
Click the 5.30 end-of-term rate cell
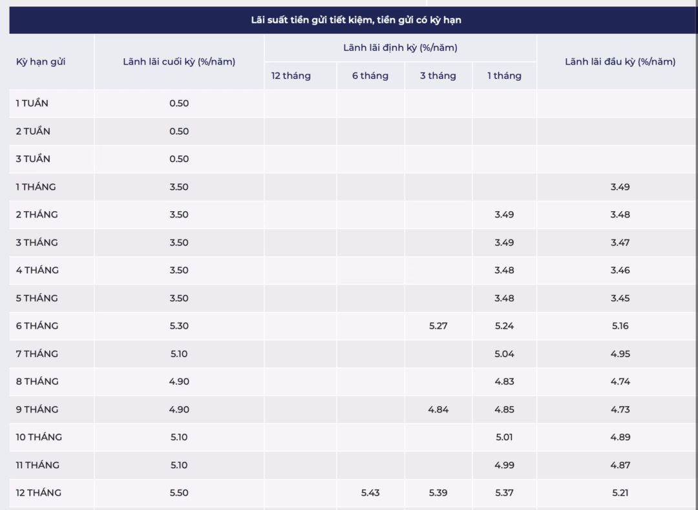pos(179,326)
